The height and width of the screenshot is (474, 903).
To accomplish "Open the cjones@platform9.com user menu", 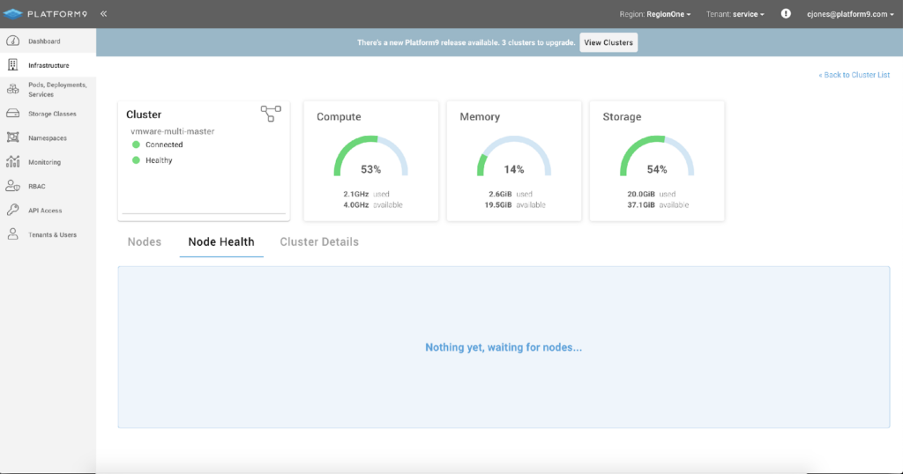I will click(x=850, y=14).
